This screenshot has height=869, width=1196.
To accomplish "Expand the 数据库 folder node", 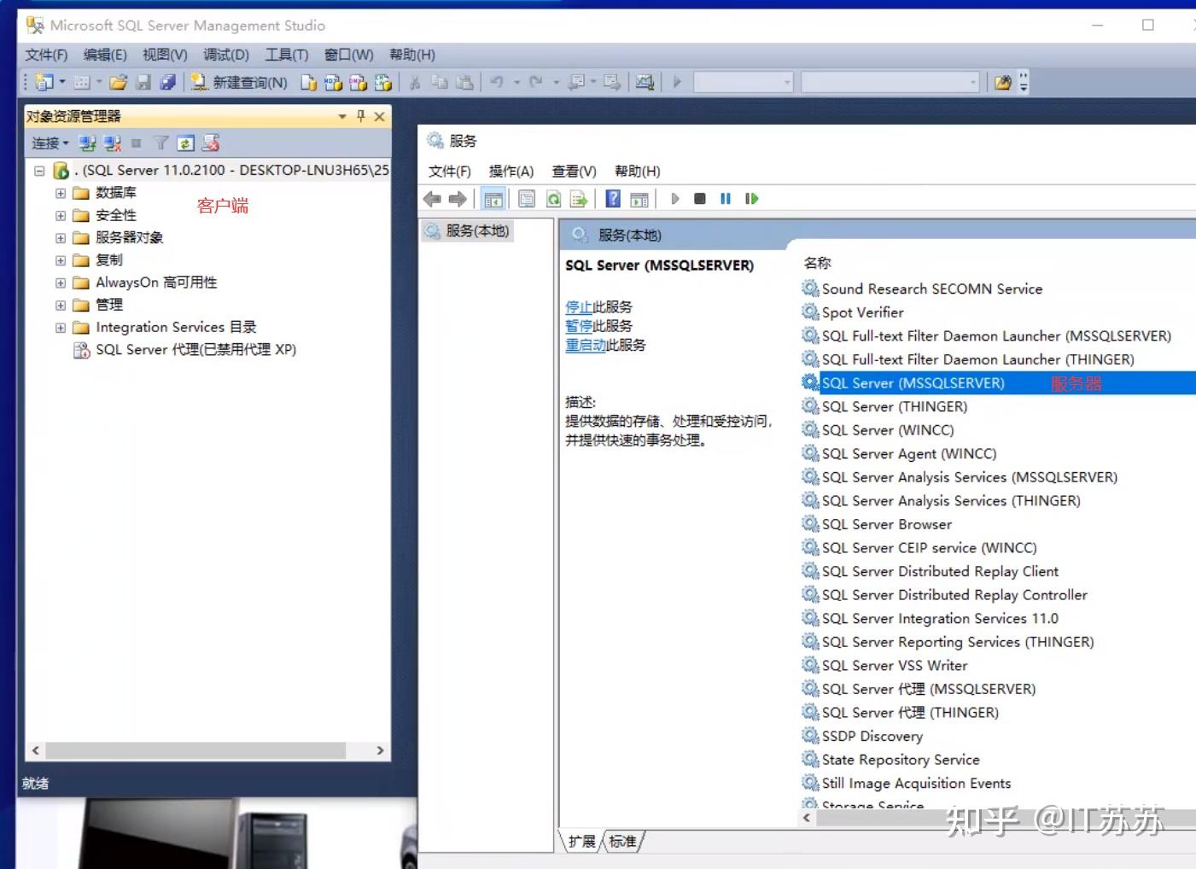I will [x=61, y=193].
